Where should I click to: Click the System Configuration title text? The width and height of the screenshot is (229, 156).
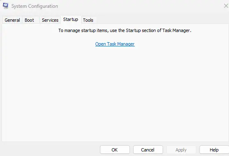(35, 6)
